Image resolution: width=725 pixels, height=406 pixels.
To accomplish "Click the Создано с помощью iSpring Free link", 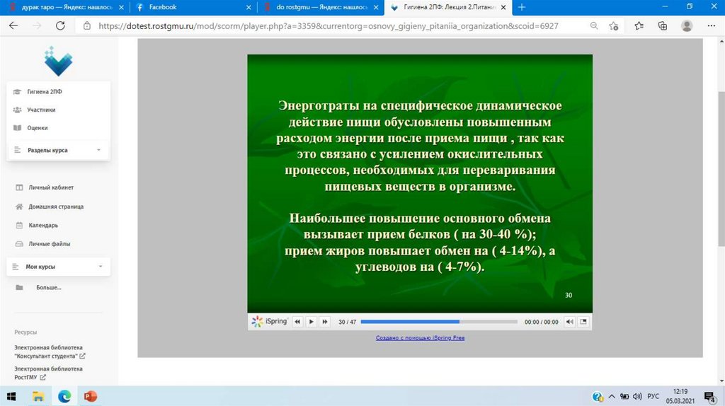I will click(420, 337).
